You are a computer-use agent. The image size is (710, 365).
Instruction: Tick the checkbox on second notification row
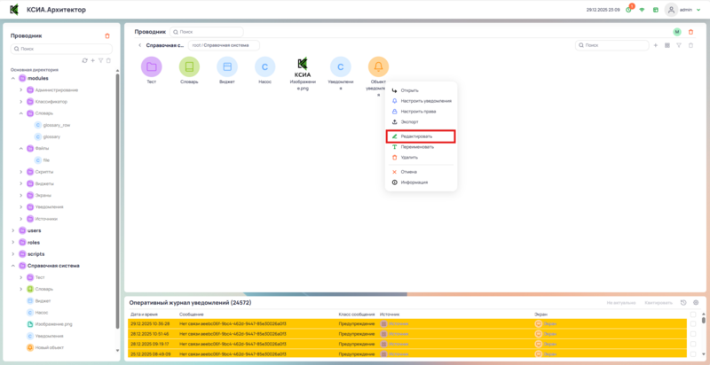pyautogui.click(x=692, y=334)
